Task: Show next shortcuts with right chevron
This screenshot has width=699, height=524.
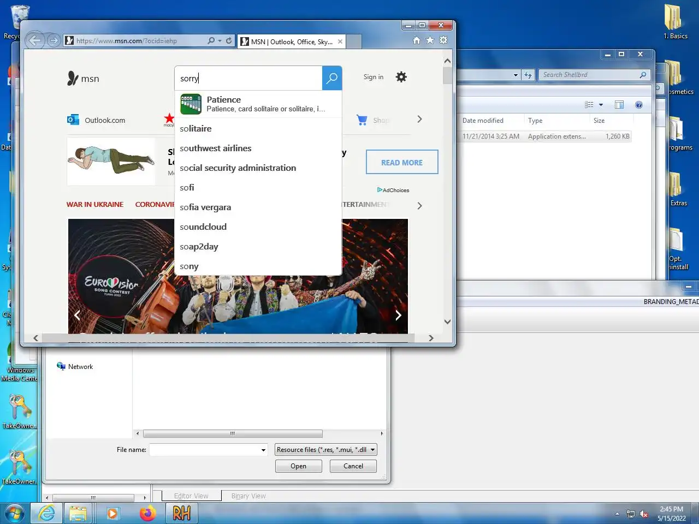Action: coord(419,119)
